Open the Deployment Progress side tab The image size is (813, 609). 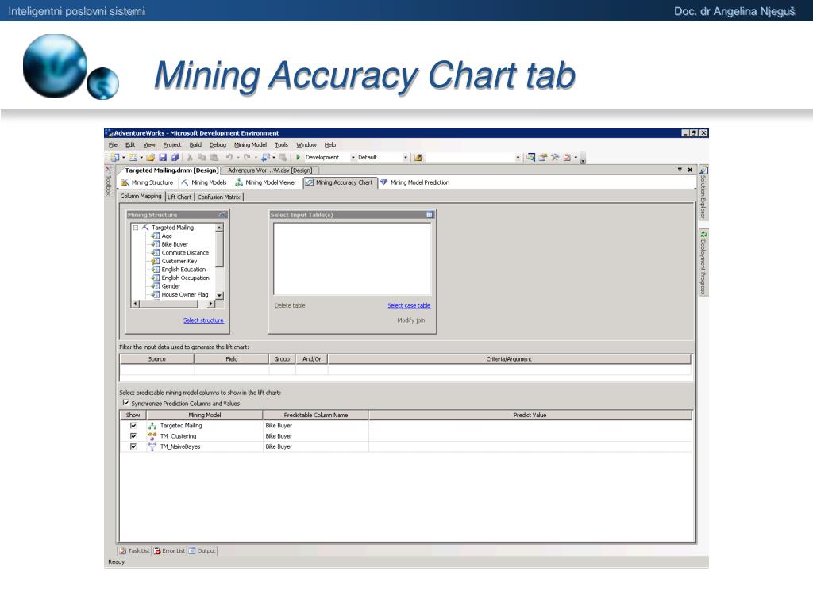pos(703,262)
